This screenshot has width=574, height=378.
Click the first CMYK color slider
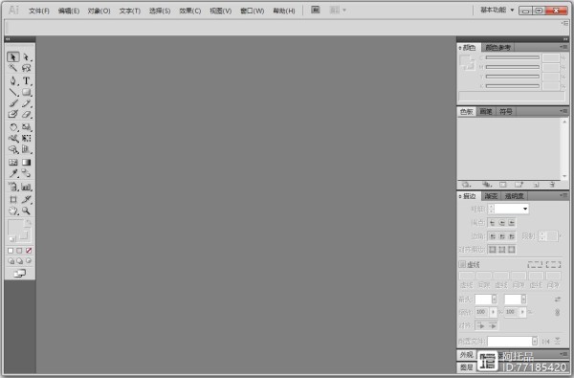512,57
